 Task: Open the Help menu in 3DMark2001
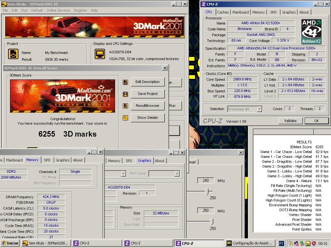tap(94, 10)
